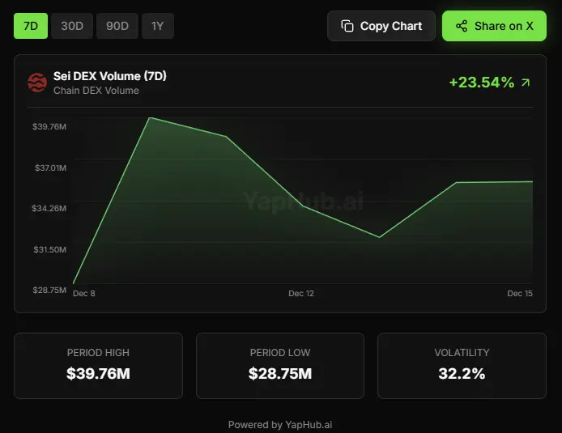
Task: Click the $34.26M y-axis label
Action: (x=49, y=209)
